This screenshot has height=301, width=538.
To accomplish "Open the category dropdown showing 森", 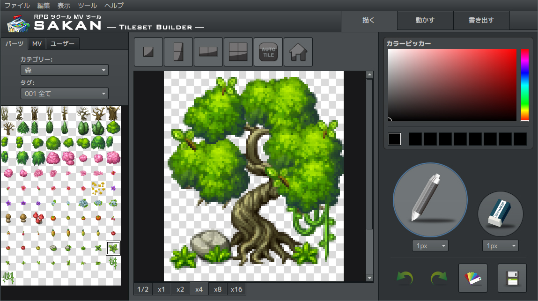I will [65, 70].
